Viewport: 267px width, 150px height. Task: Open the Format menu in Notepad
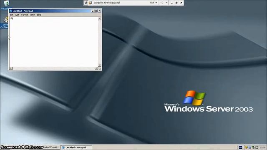(25, 15)
